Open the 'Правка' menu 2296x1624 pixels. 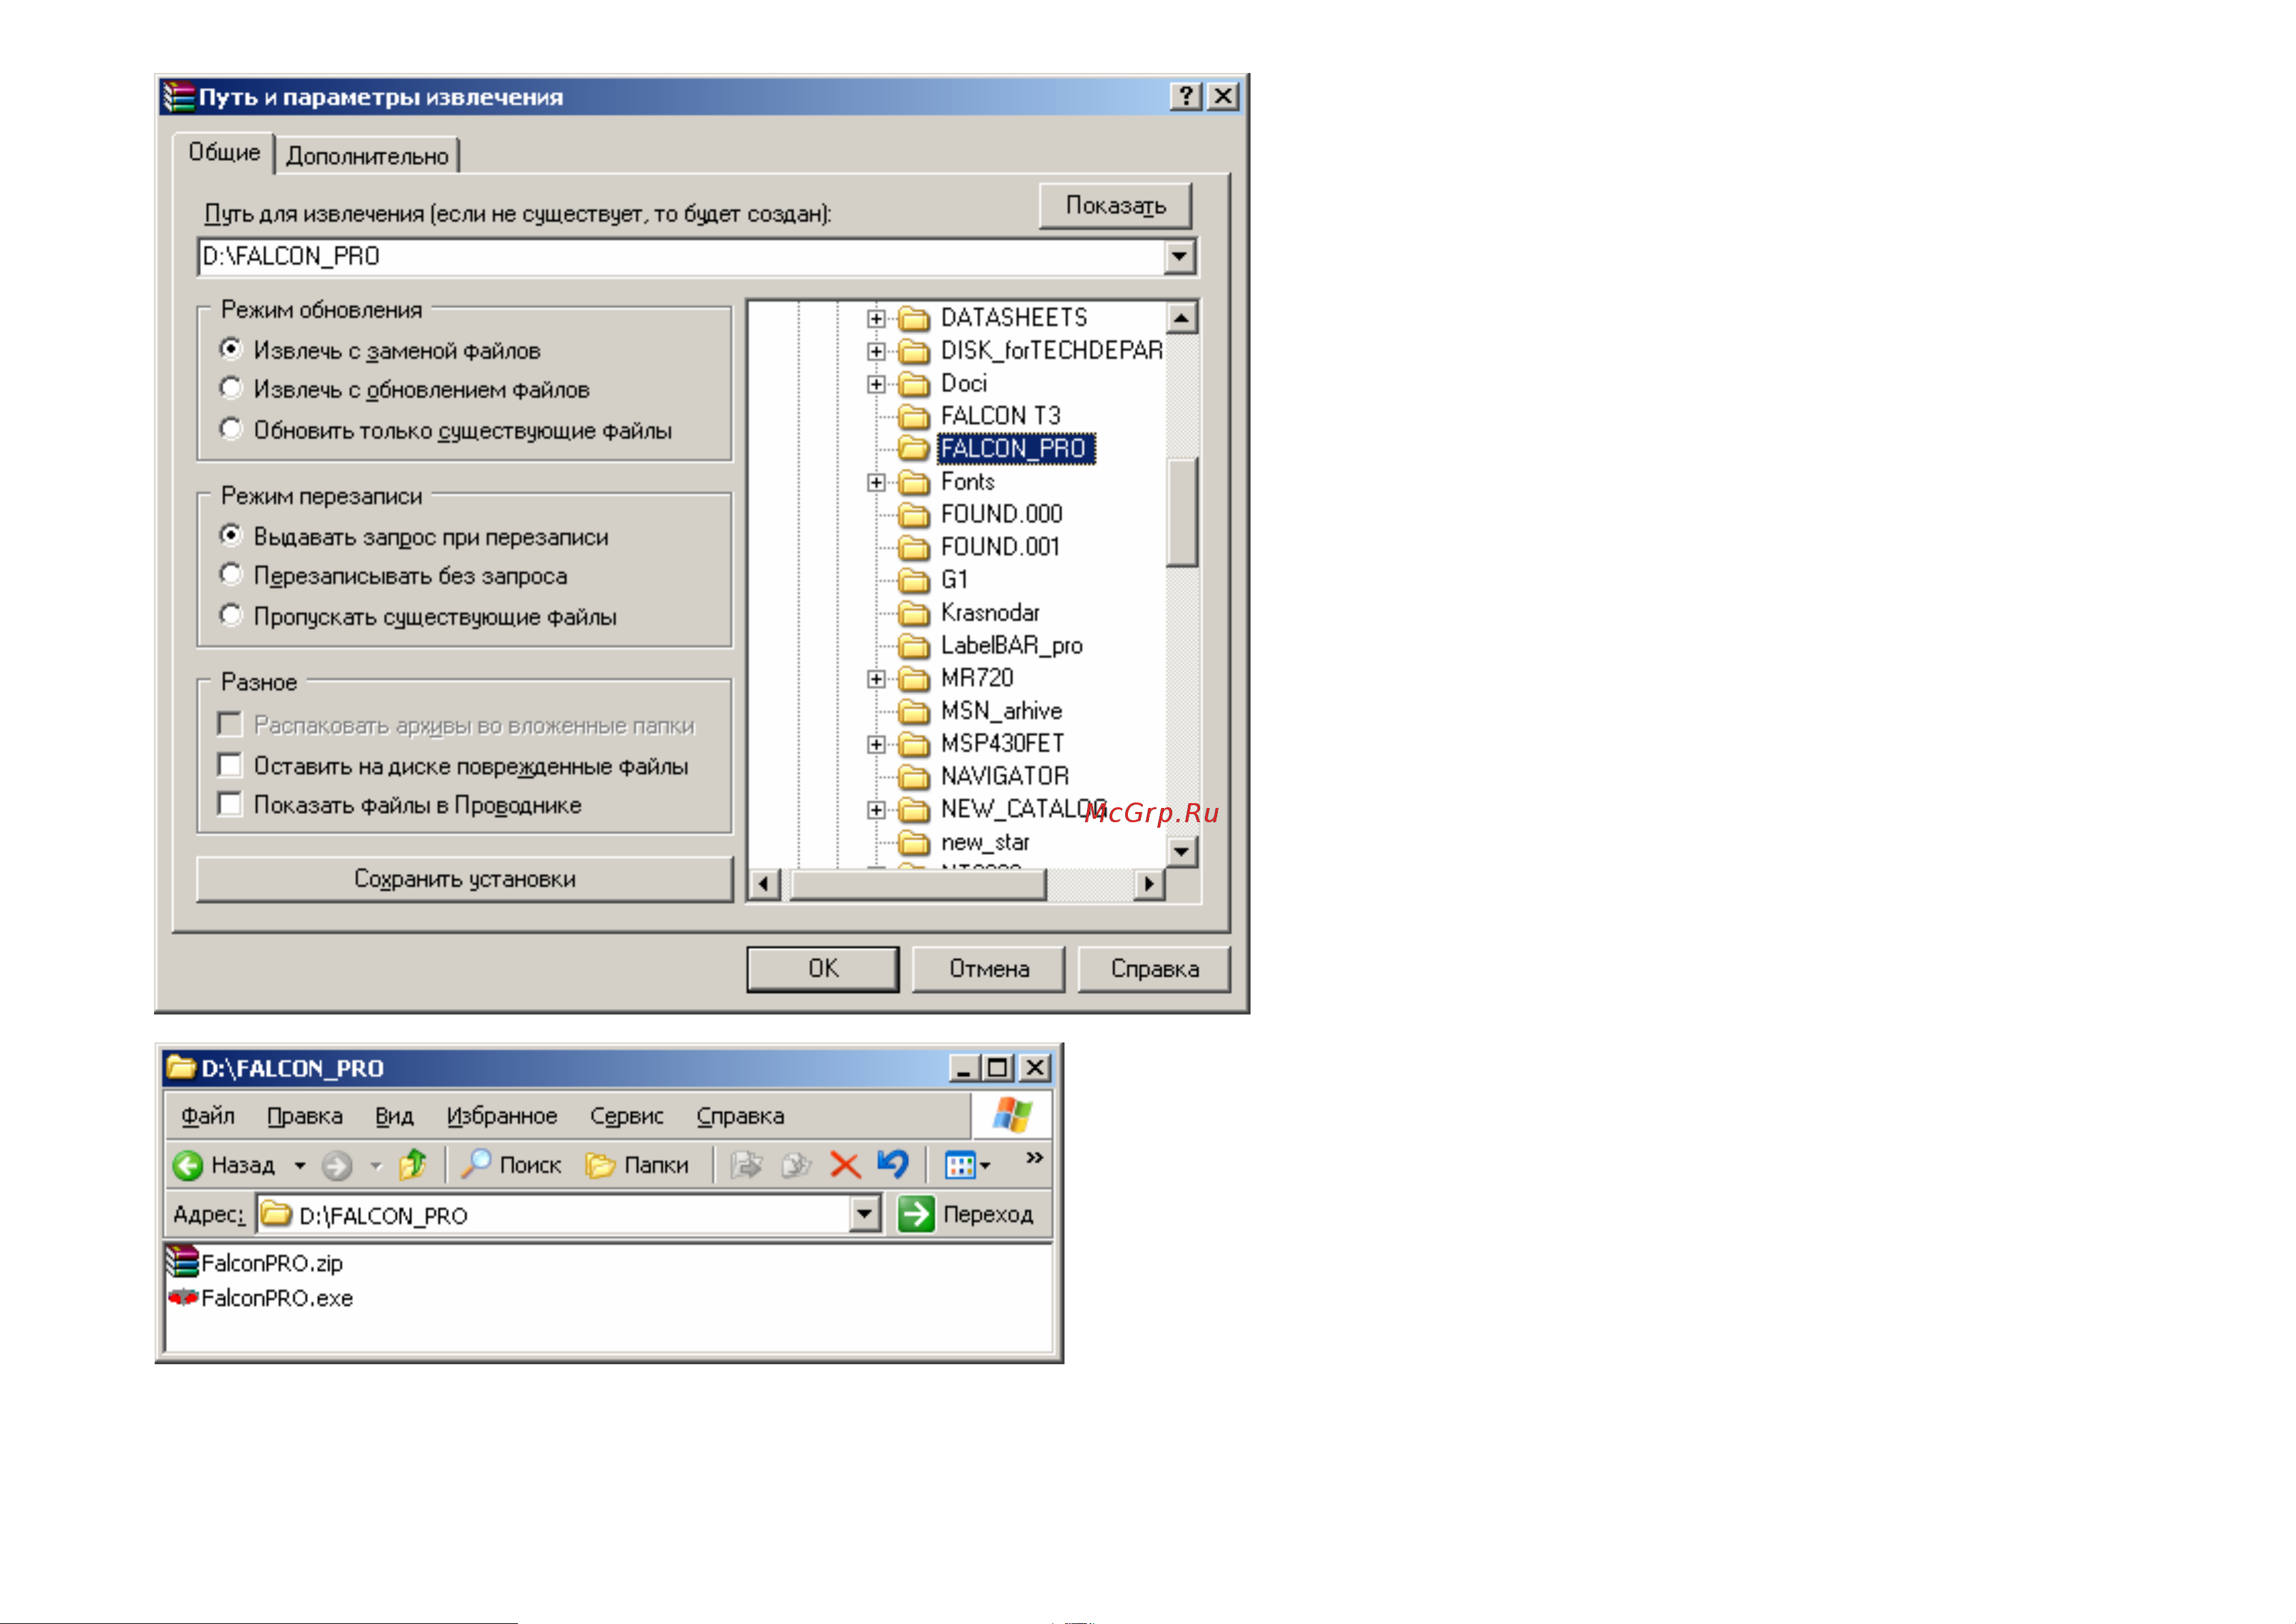pyautogui.click(x=304, y=1115)
